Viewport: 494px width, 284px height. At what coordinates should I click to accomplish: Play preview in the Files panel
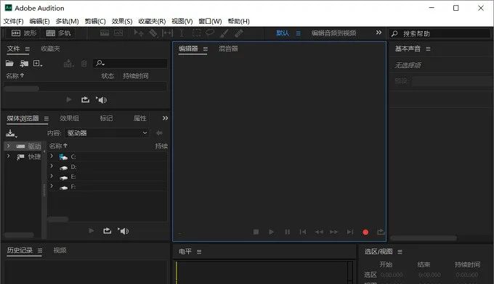69,100
